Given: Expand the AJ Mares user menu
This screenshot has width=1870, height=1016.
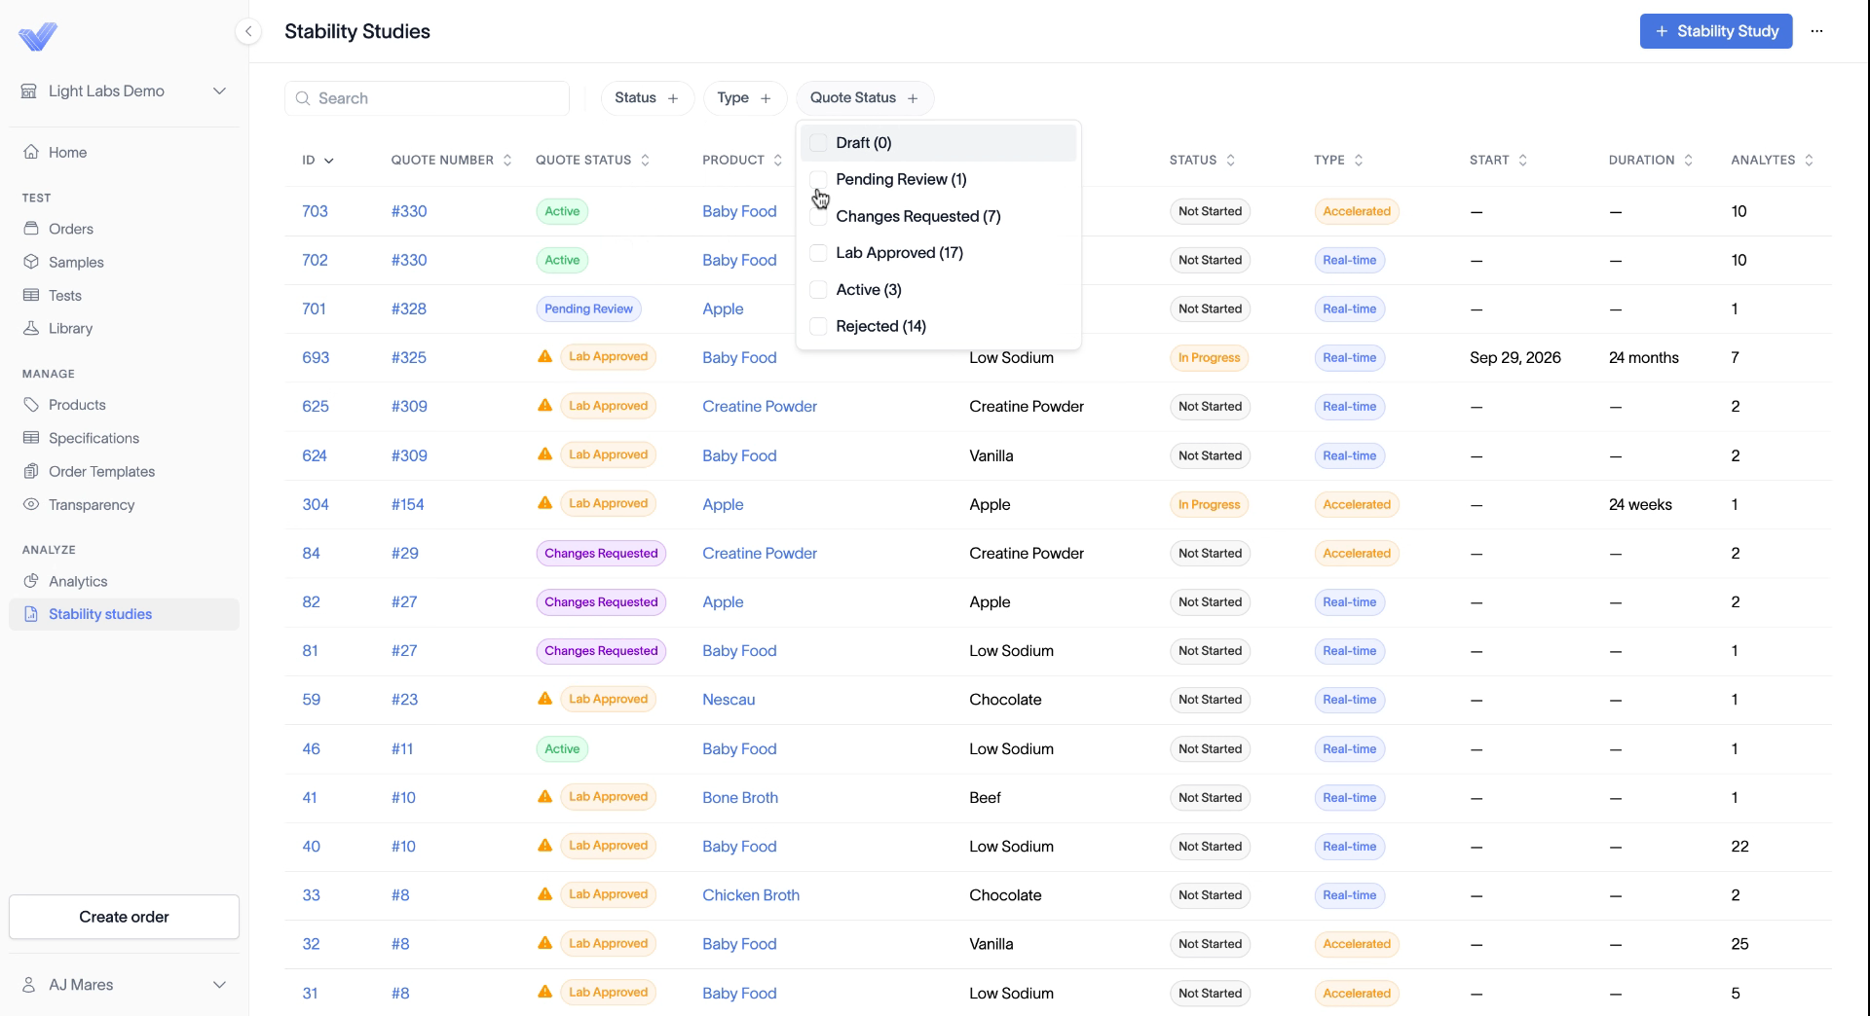Looking at the screenshot, I should [124, 985].
